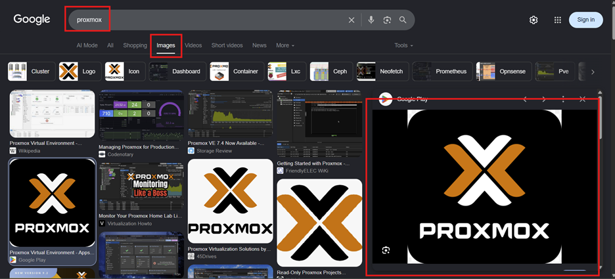The height and width of the screenshot is (279, 615).
Task: Select the Pve filter chip
Action: (555, 72)
